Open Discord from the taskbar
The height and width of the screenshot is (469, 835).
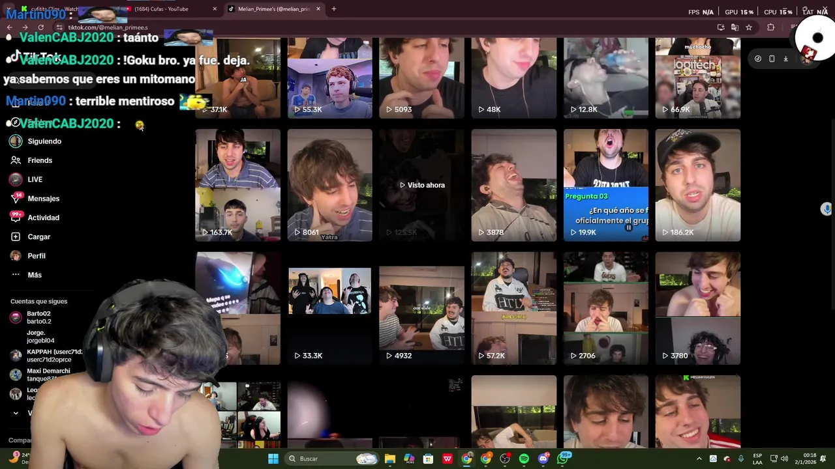(543, 459)
